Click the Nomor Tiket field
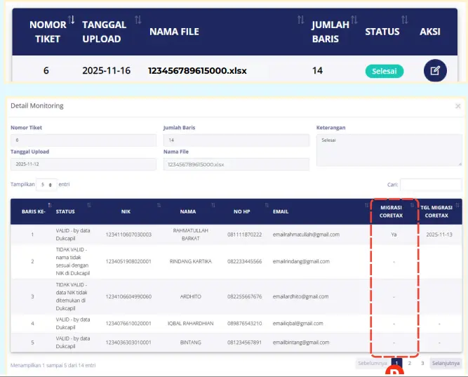 [x=83, y=140]
